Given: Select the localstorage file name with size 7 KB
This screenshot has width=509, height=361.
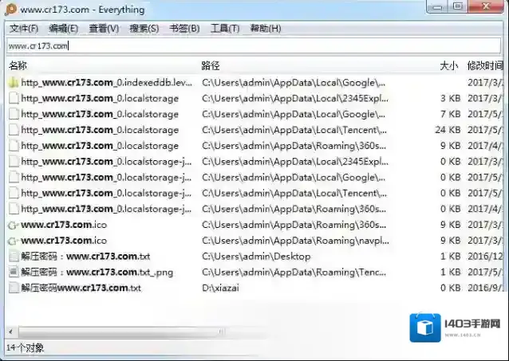Looking at the screenshot, I should 100,114.
